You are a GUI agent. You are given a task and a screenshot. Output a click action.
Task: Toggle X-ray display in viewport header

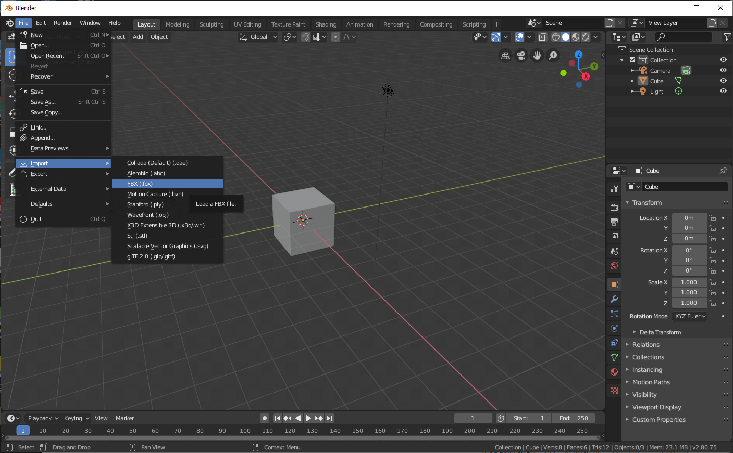(543, 37)
